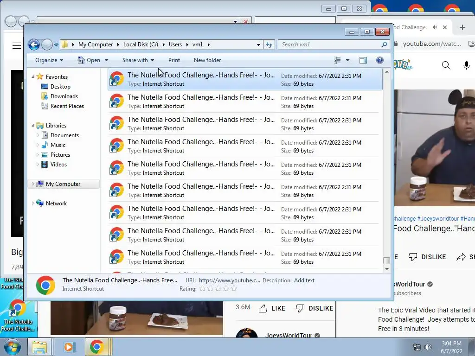Click the Chrome taskbar icon
Screen dimensions: 475x356
(x=96, y=347)
